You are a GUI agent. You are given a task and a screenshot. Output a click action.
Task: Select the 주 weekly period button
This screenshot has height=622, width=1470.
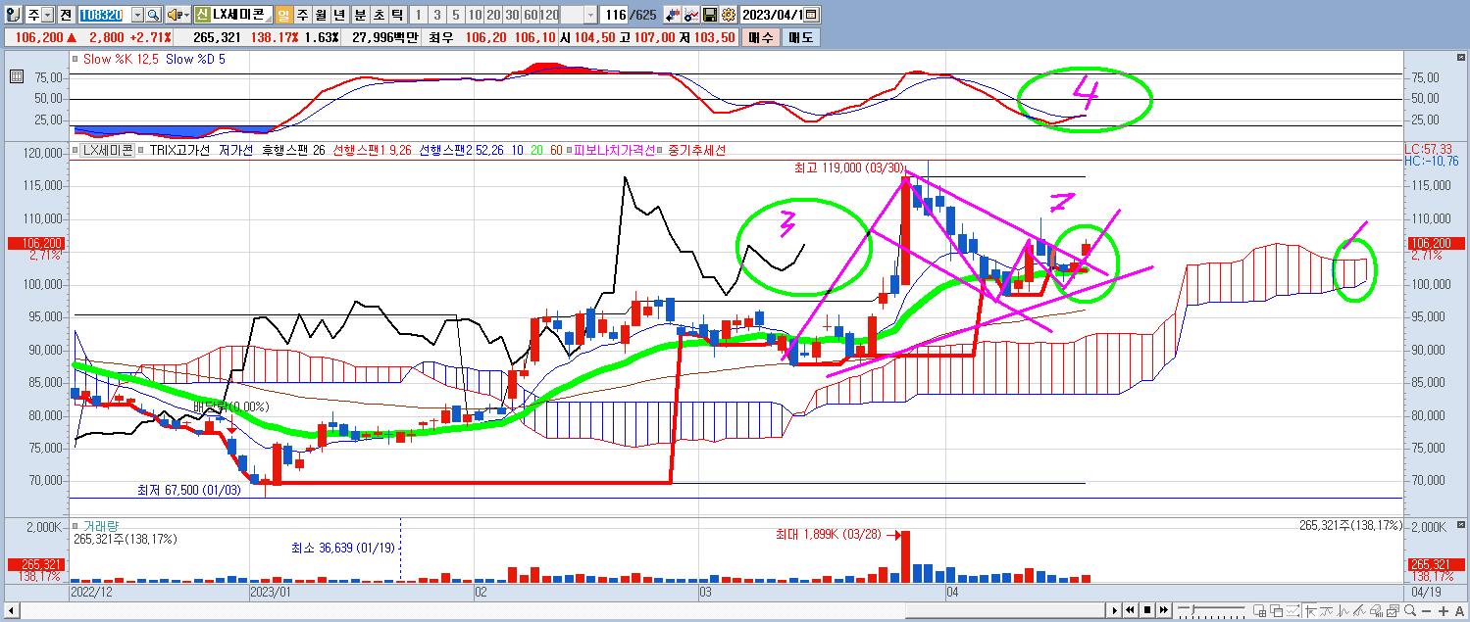(302, 15)
